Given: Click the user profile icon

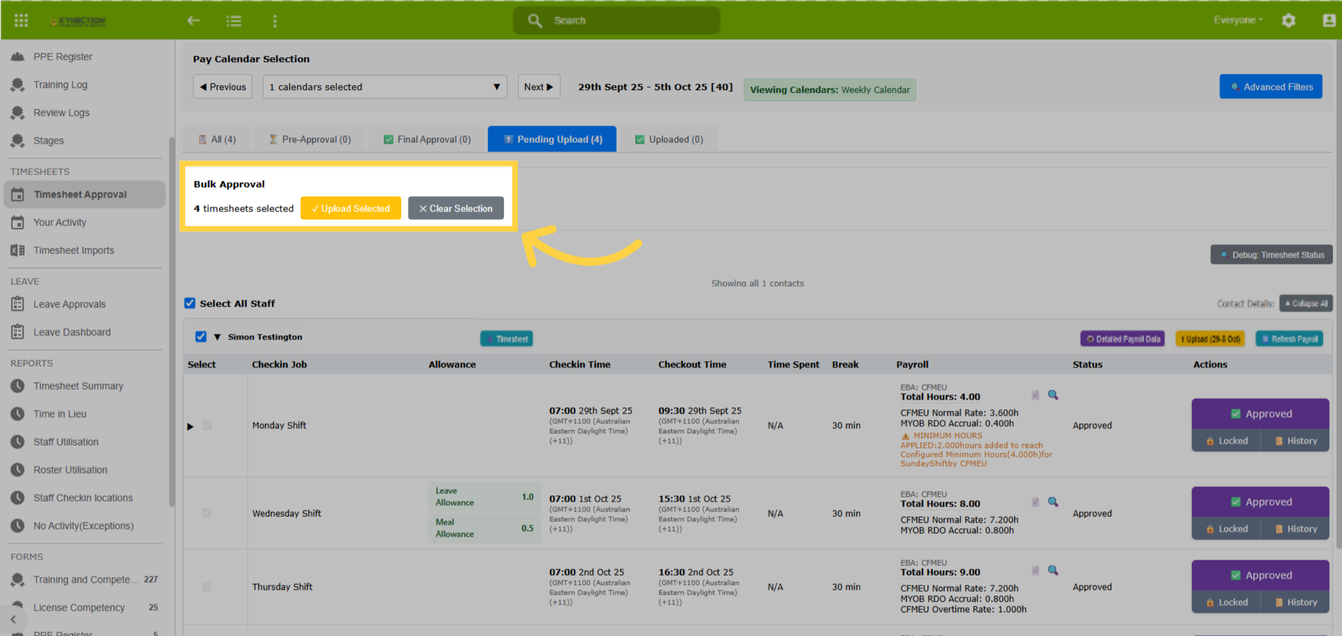Looking at the screenshot, I should click(x=1329, y=21).
